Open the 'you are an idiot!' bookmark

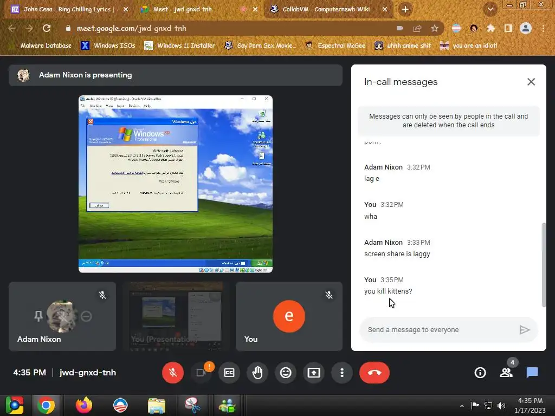tap(468, 45)
